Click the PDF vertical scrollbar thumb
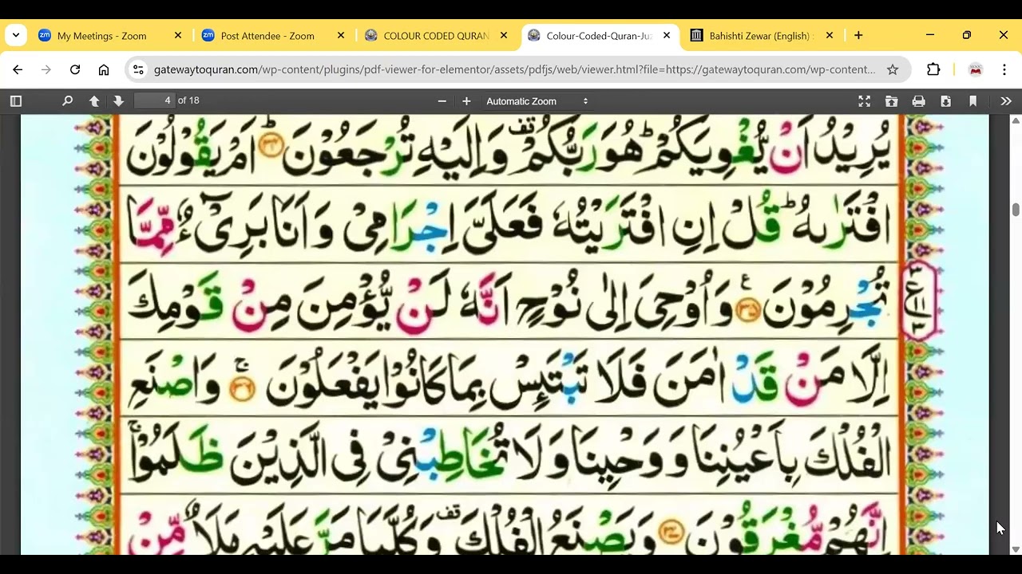Viewport: 1022px width, 574px height. [1016, 210]
